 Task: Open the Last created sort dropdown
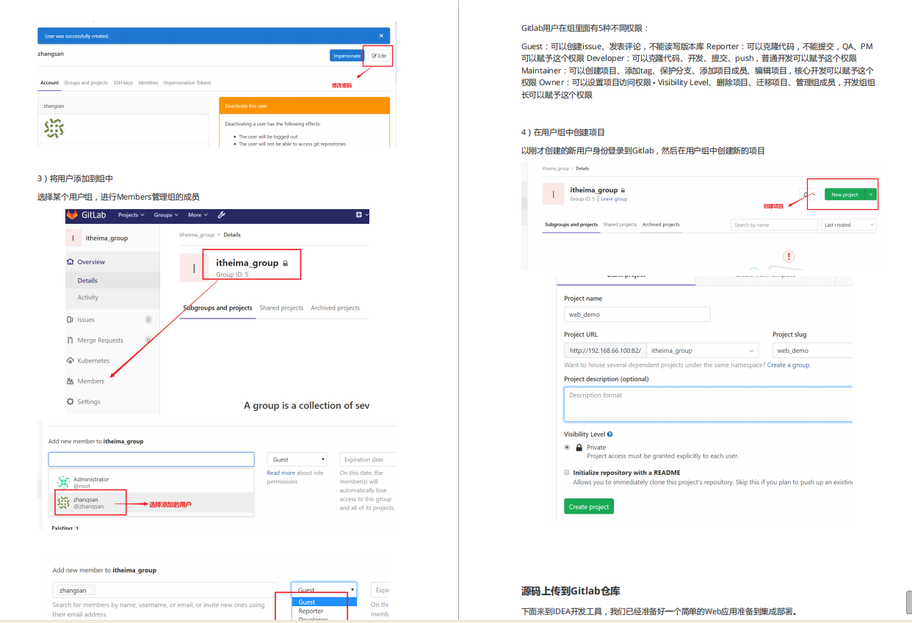[x=847, y=225]
